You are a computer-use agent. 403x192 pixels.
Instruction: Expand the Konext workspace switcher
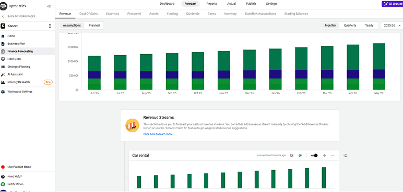click(x=50, y=26)
